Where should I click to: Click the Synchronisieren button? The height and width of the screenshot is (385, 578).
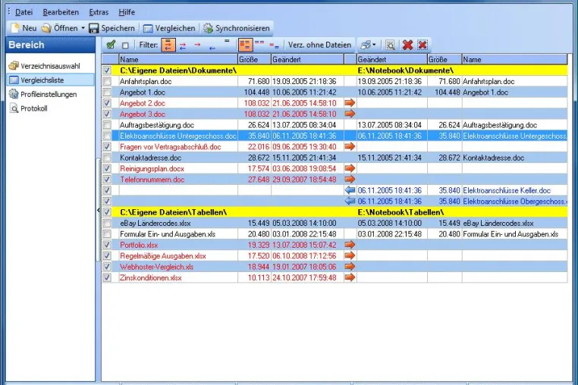pos(237,28)
